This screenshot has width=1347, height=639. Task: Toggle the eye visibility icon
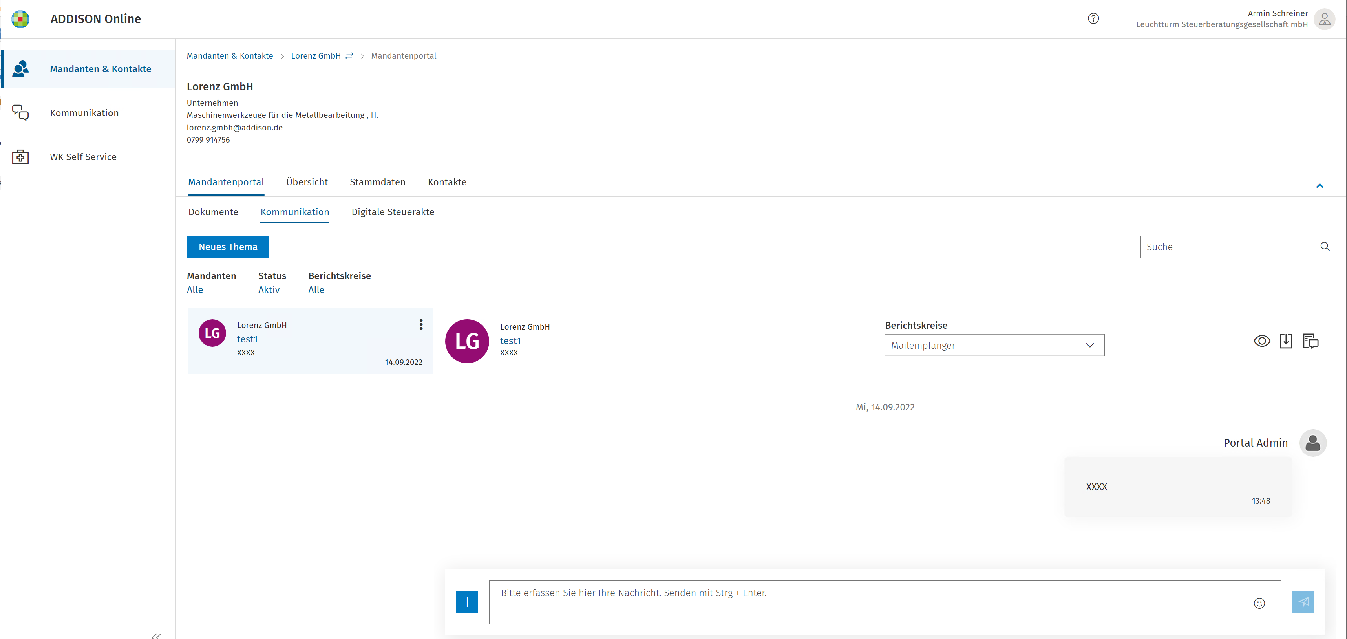tap(1262, 341)
